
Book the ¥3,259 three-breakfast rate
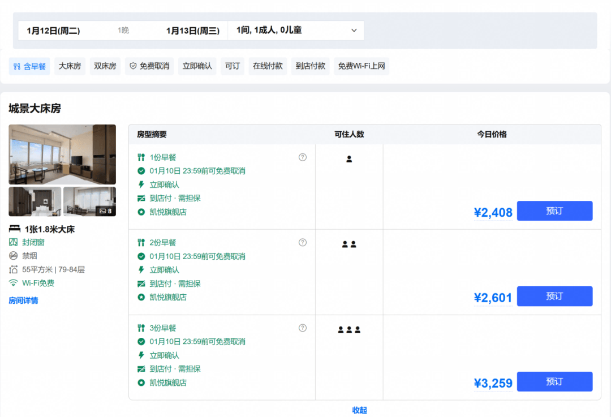[x=555, y=381]
